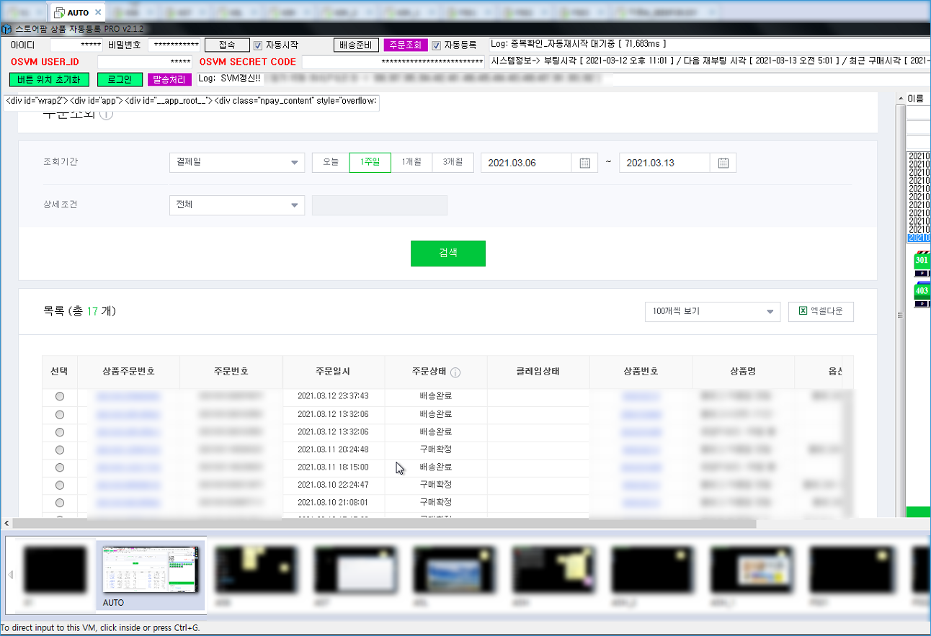Click 상품명 column header

[x=743, y=372]
